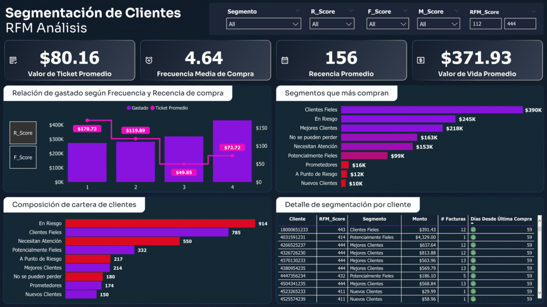Click the green check icon in row 4370130233

point(474,261)
